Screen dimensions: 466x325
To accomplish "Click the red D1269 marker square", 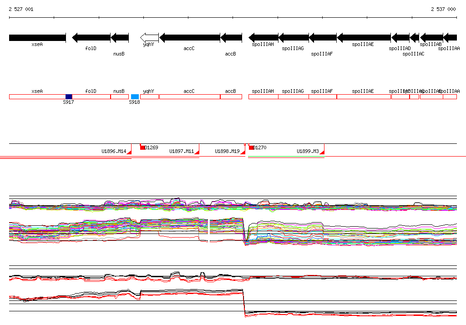I will (x=142, y=147).
